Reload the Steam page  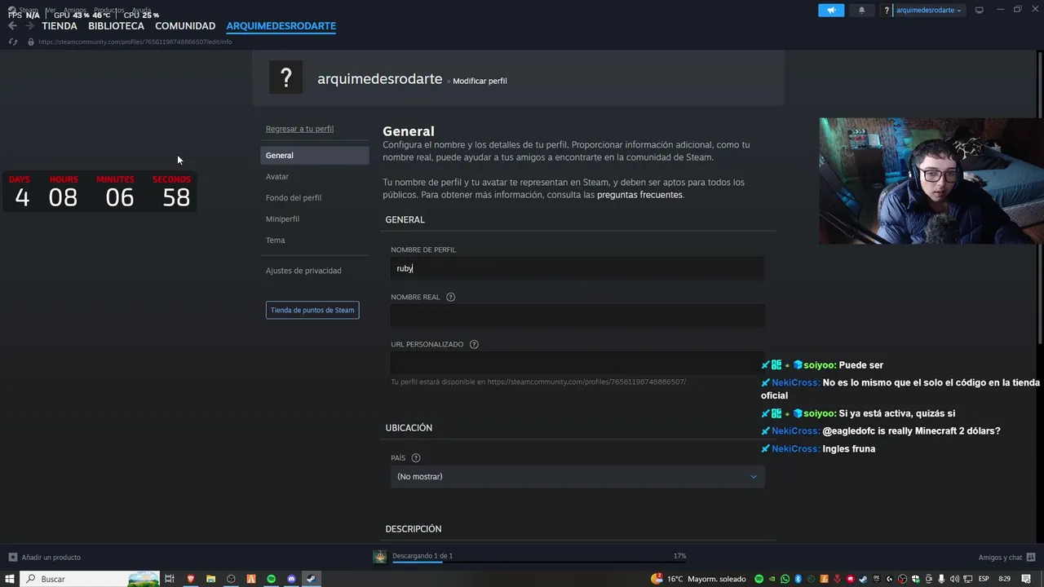[x=12, y=42]
